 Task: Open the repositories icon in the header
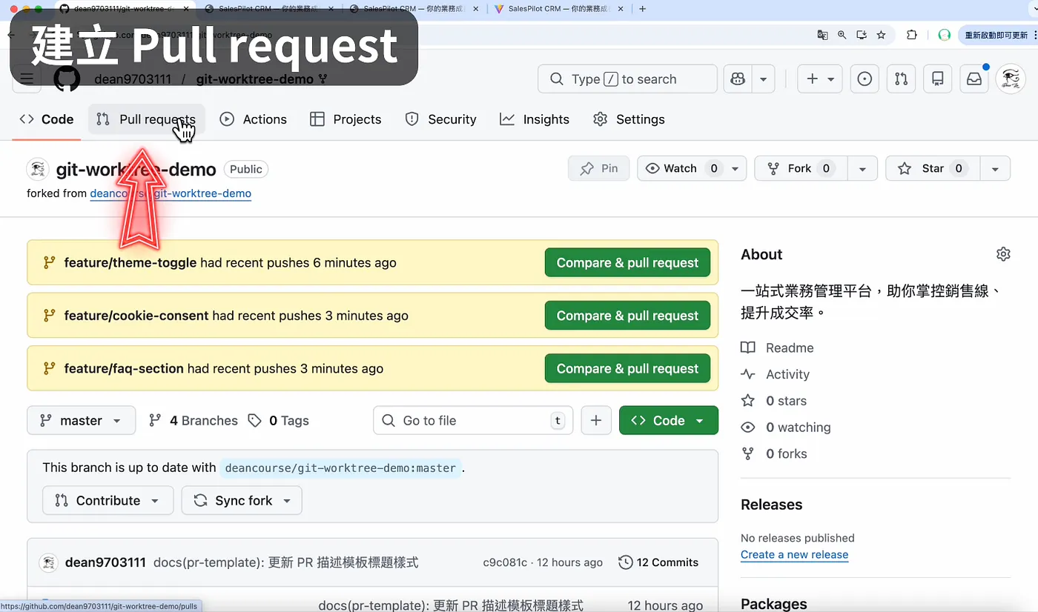coord(938,79)
